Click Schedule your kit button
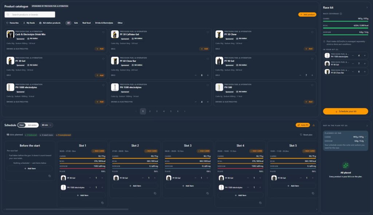Screen dimensions: 373x215 (345, 111)
